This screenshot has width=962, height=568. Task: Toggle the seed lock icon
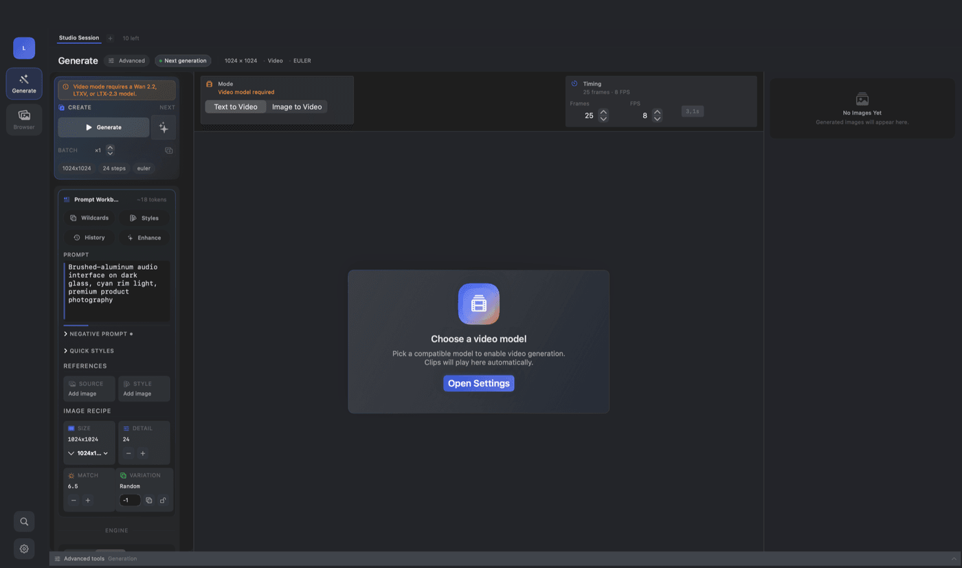pyautogui.click(x=163, y=501)
